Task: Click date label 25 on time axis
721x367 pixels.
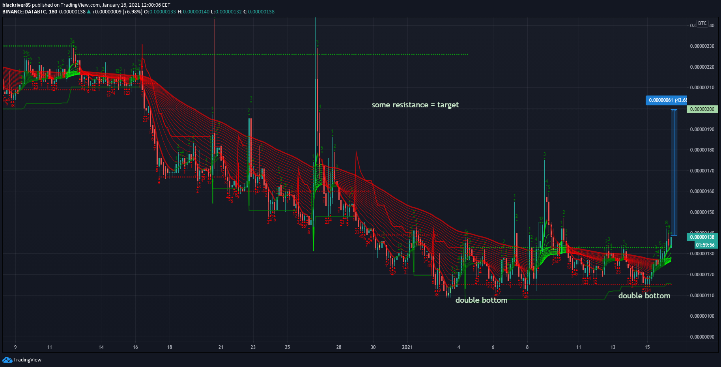Action: coord(288,347)
